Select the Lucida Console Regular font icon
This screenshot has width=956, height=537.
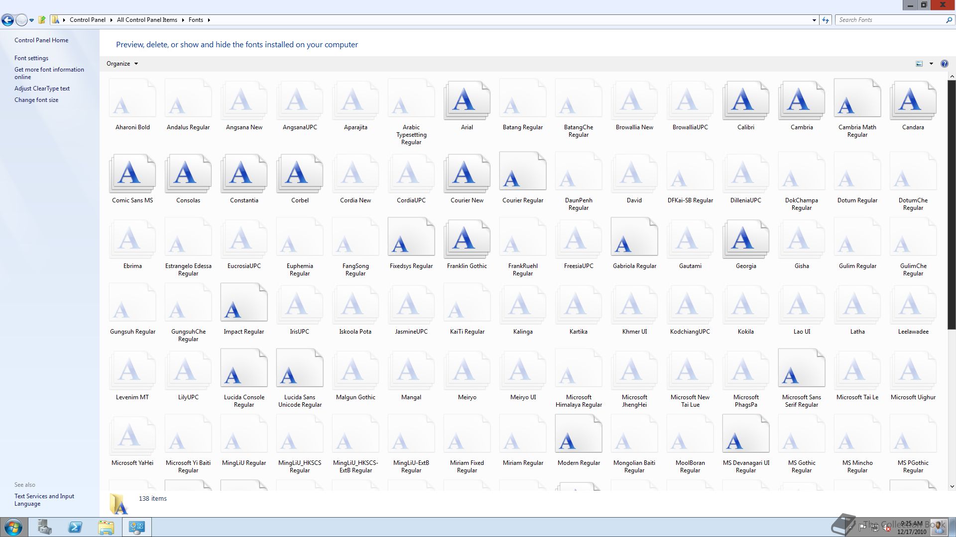pos(244,368)
